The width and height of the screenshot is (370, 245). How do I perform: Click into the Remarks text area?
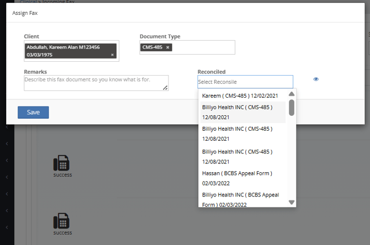click(94, 83)
